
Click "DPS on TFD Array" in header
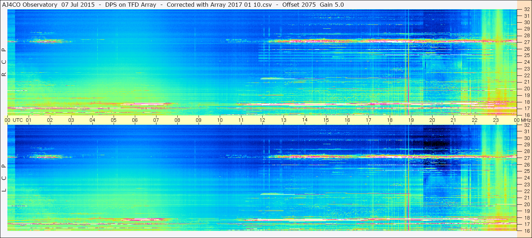pos(131,5)
